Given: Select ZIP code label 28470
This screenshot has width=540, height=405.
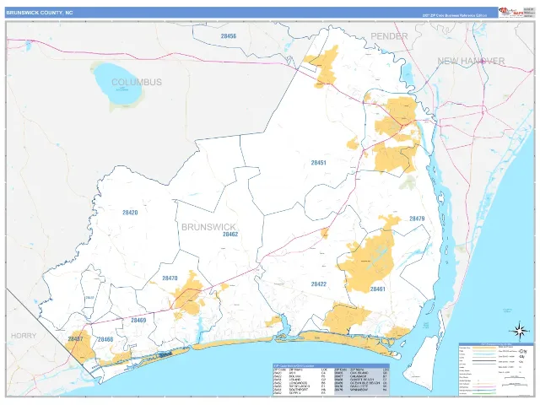Looking at the screenshot, I should click(x=170, y=278).
